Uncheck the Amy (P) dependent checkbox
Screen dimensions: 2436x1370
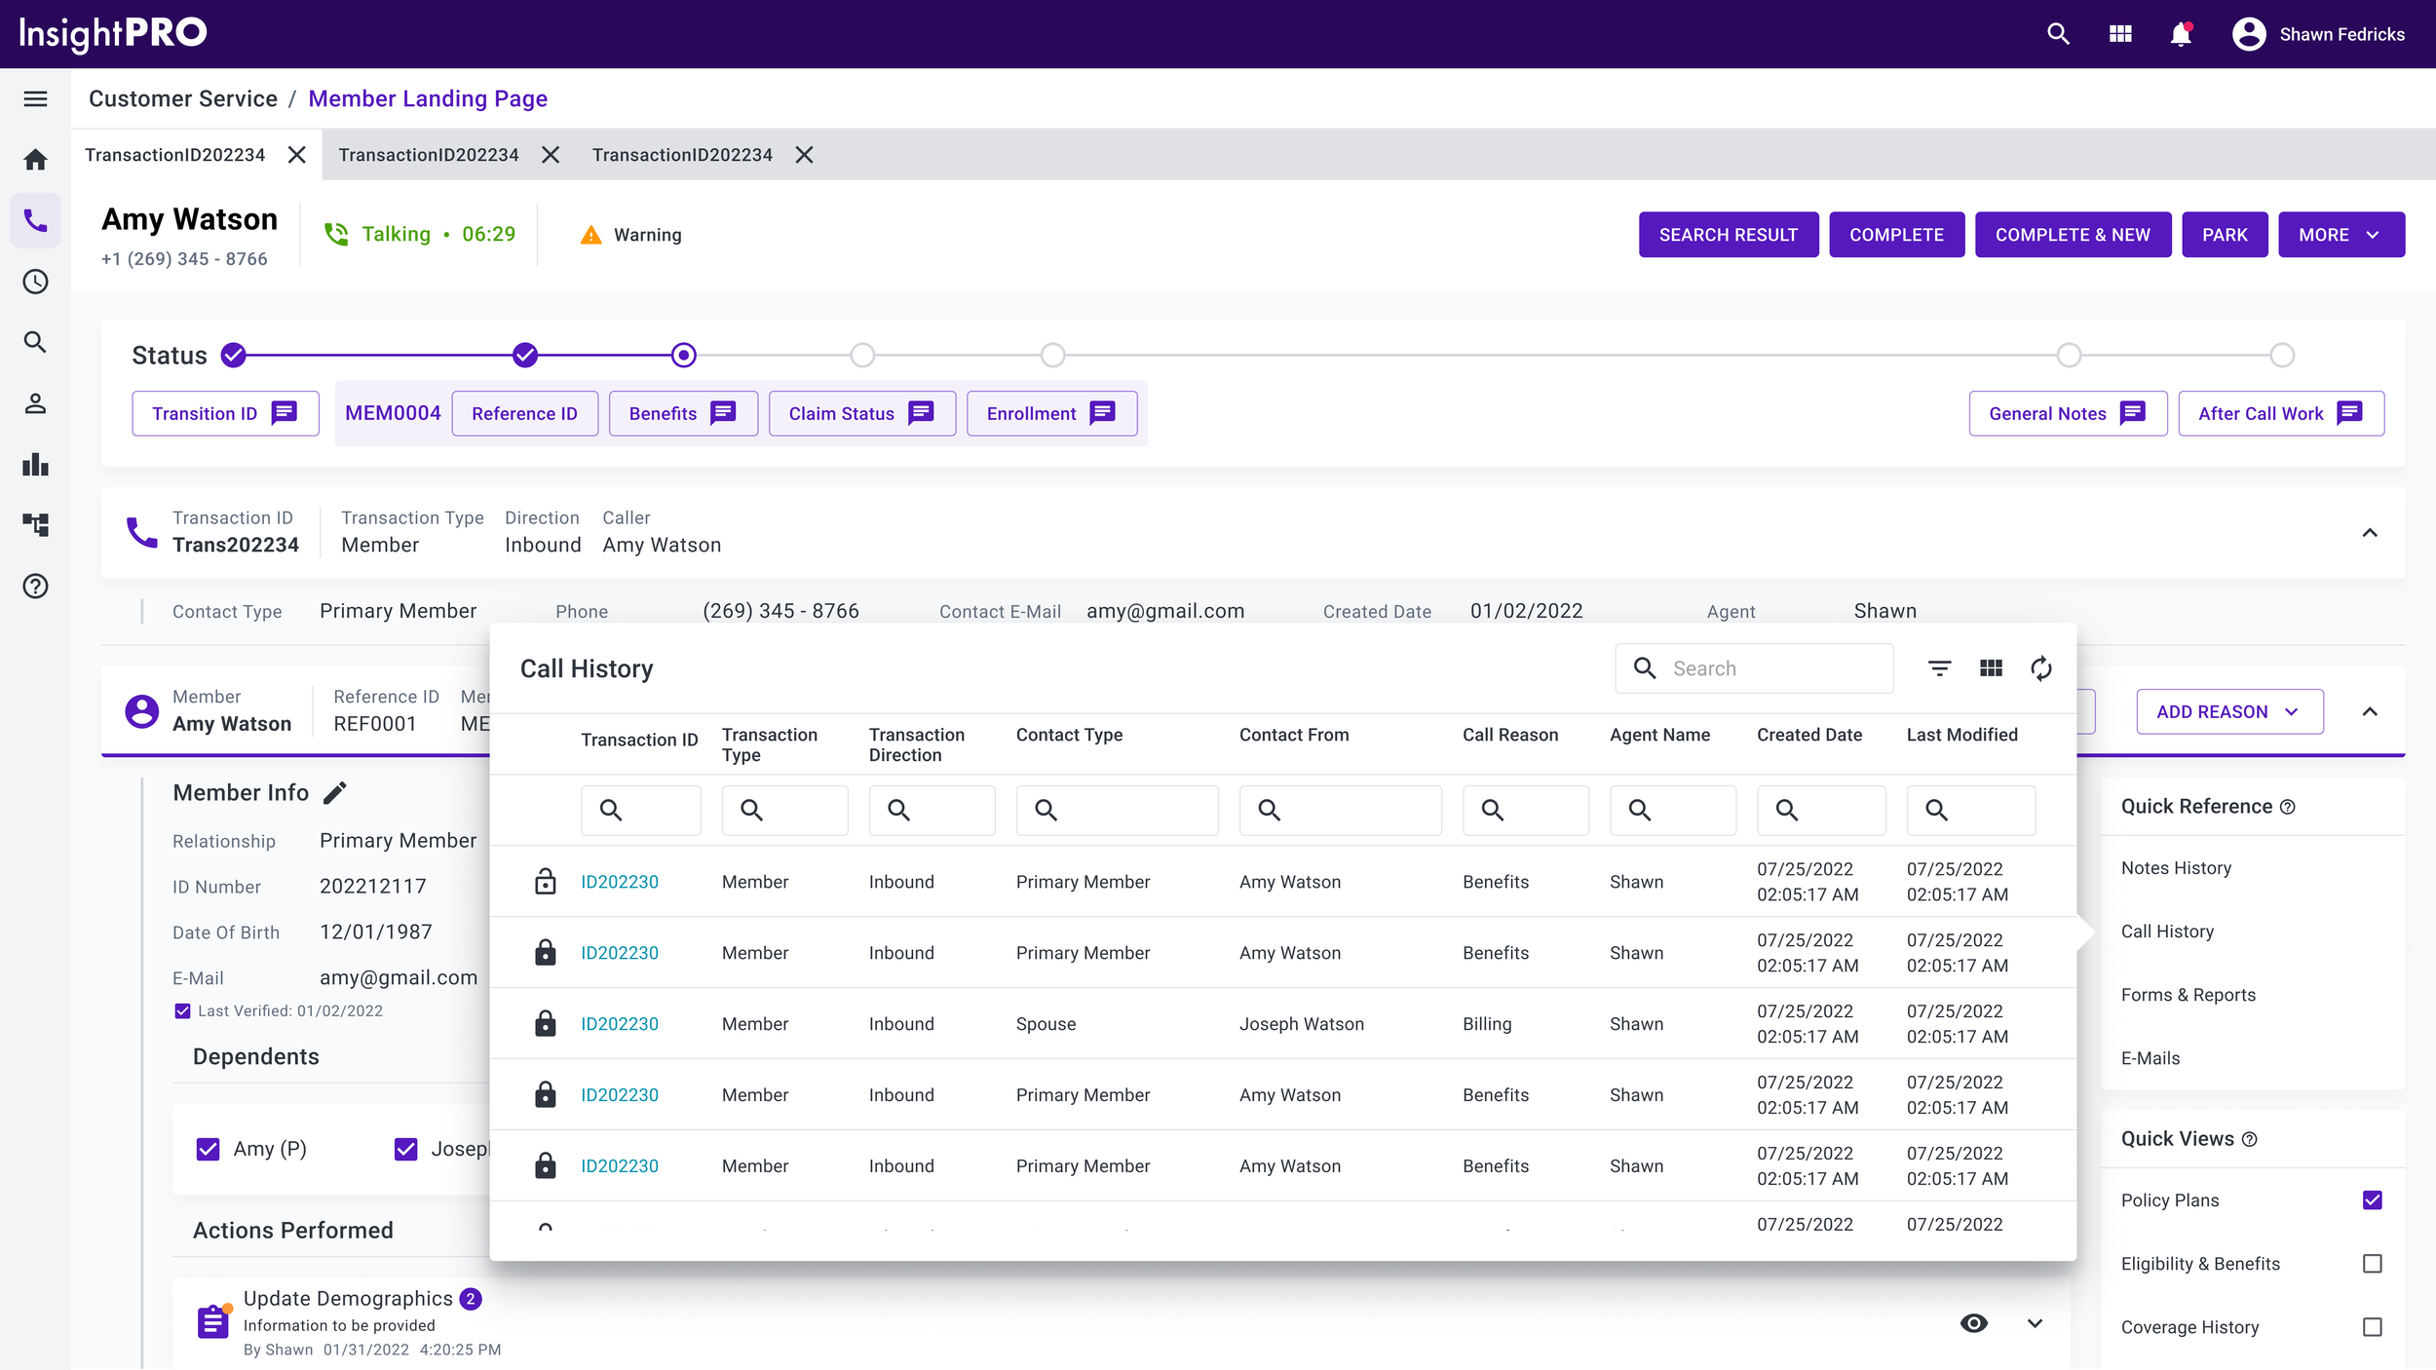[209, 1150]
